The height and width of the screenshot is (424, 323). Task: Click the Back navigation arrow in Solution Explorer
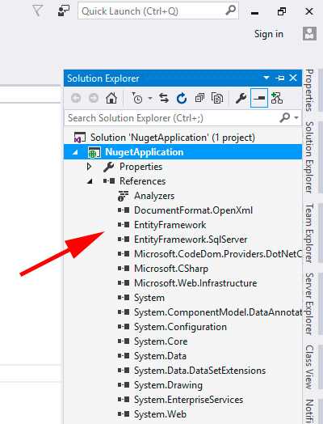(76, 98)
